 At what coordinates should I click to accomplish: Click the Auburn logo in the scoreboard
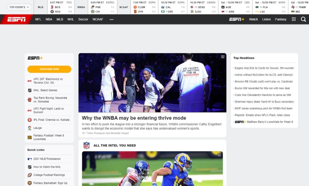223,7
